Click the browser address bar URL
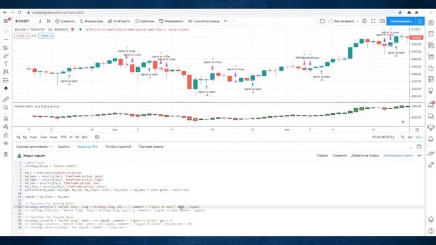436x245 pixels. coord(58,12)
